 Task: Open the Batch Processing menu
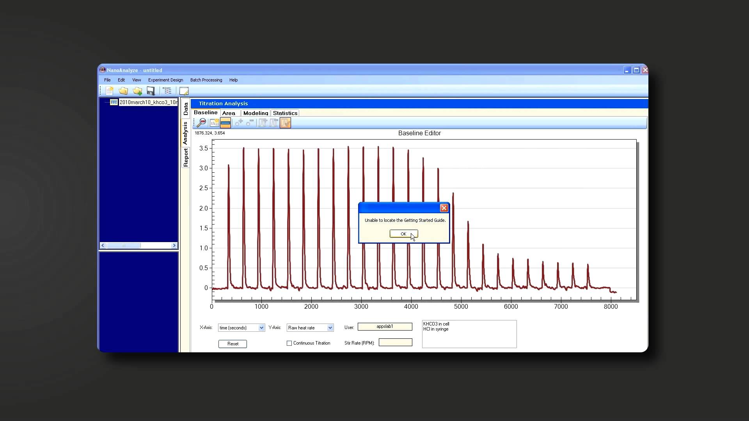pos(206,80)
